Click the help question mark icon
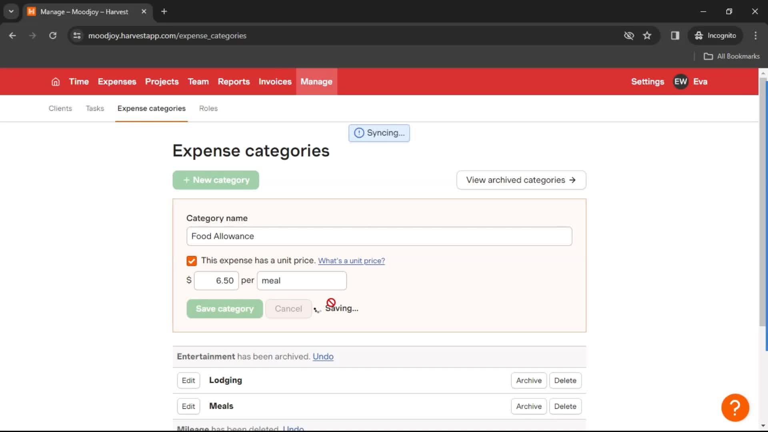The image size is (768, 432). point(735,407)
